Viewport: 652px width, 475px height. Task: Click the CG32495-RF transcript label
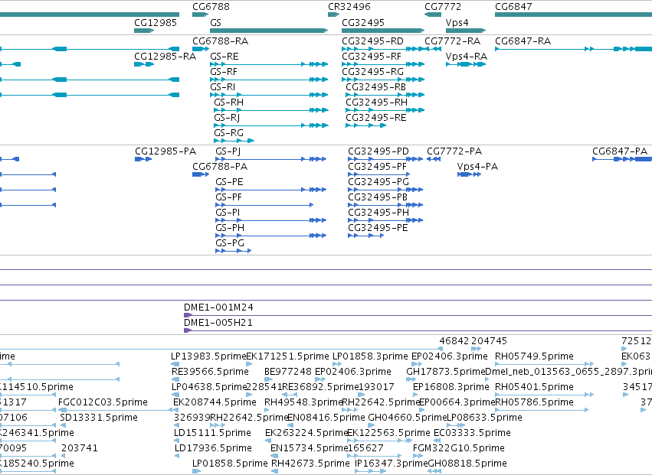click(372, 57)
